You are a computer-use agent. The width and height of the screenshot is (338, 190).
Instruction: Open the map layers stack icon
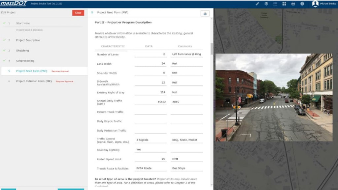point(266,4)
